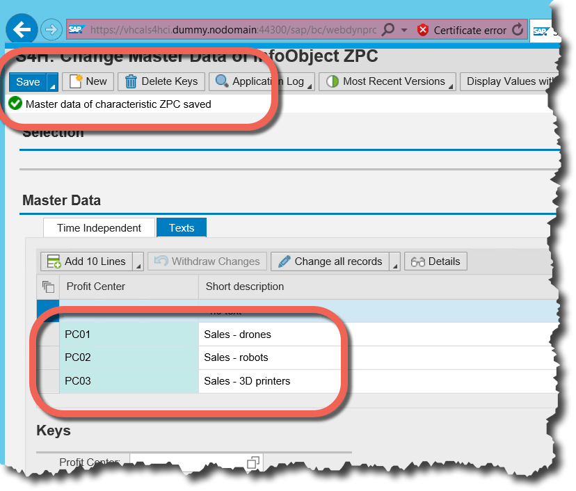Image resolution: width=576 pixels, height=491 pixels.
Task: Open the Add 10 Lines dropdown arrow
Action: click(x=138, y=262)
